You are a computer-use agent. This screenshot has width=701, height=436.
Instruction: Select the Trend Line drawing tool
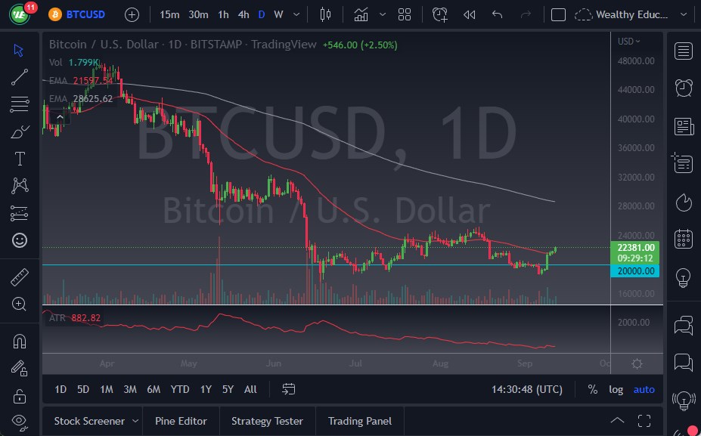click(19, 76)
